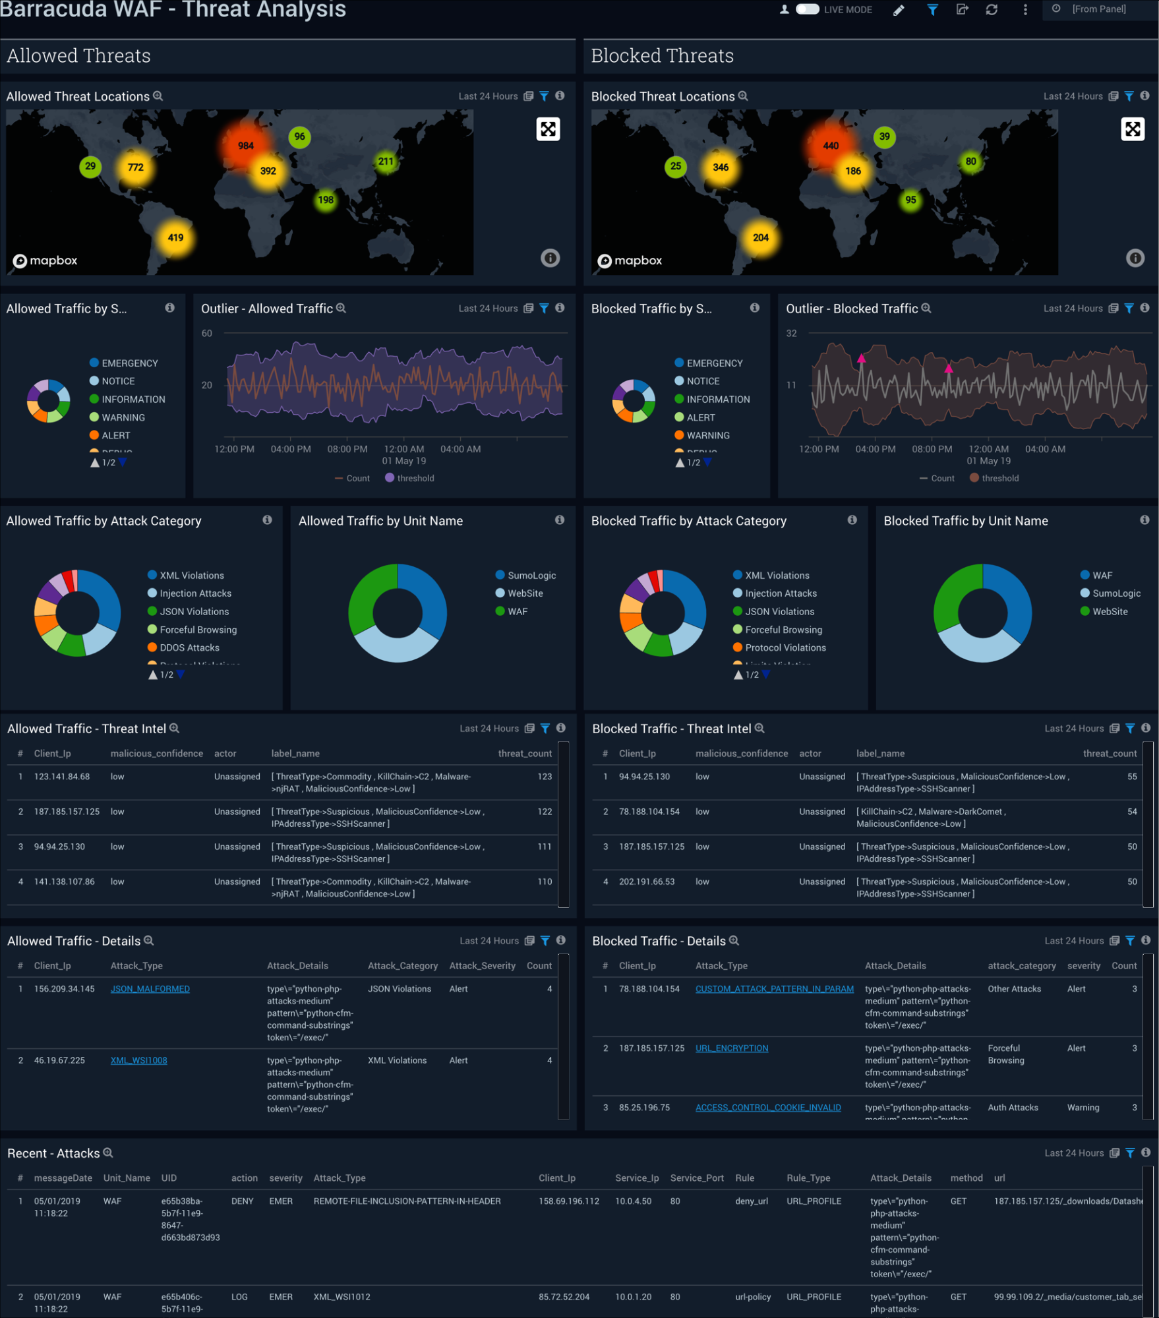1159x1318 pixels.
Task: Click the Allowed Threats section header
Action: tap(76, 55)
